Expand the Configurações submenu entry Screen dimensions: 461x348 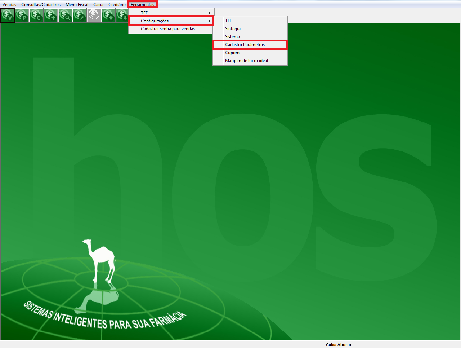(x=171, y=21)
